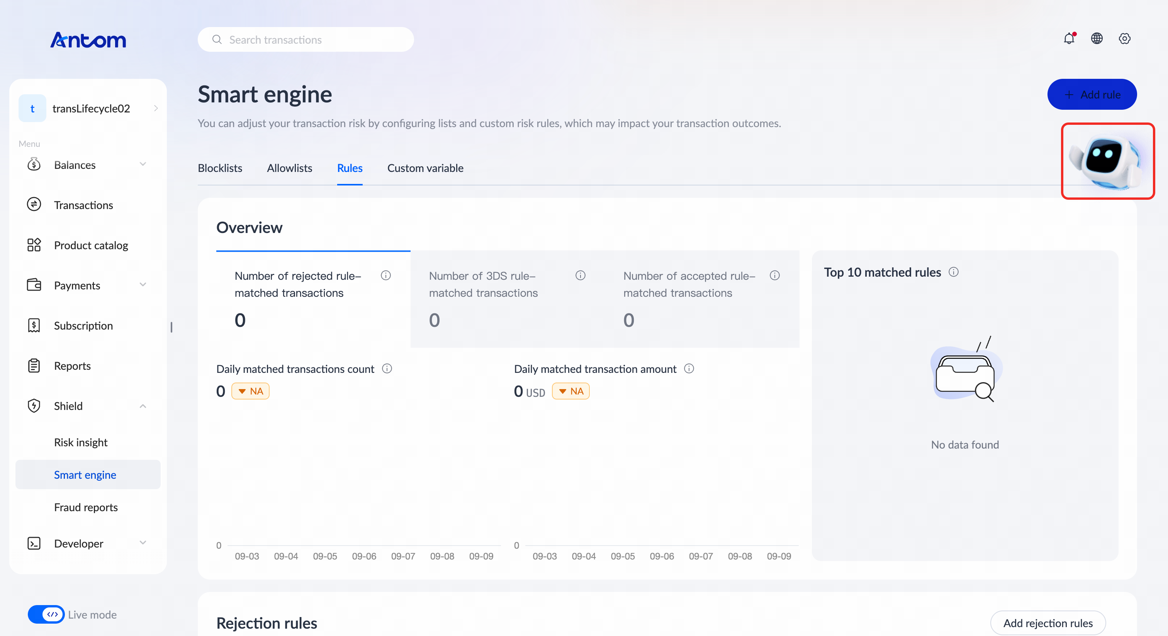1168x636 pixels.
Task: Click the Add rule button
Action: click(1092, 94)
